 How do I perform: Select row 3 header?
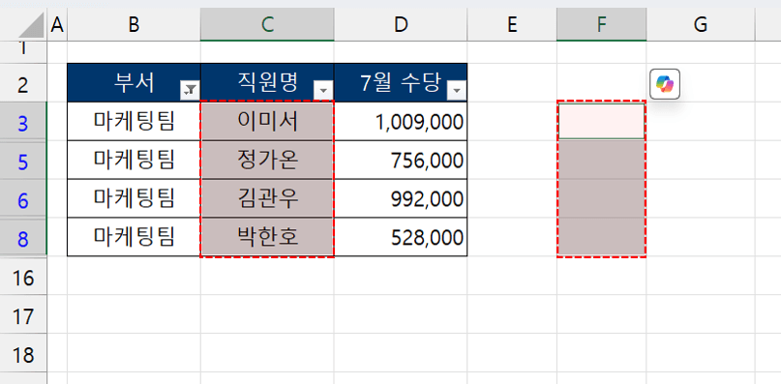(x=23, y=122)
